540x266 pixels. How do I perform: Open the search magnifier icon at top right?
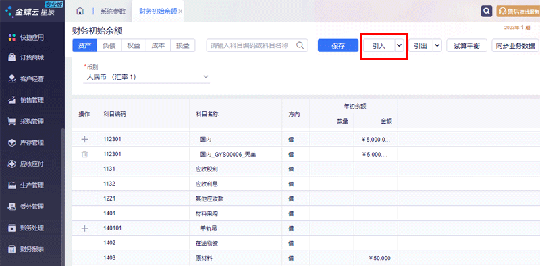pos(486,11)
